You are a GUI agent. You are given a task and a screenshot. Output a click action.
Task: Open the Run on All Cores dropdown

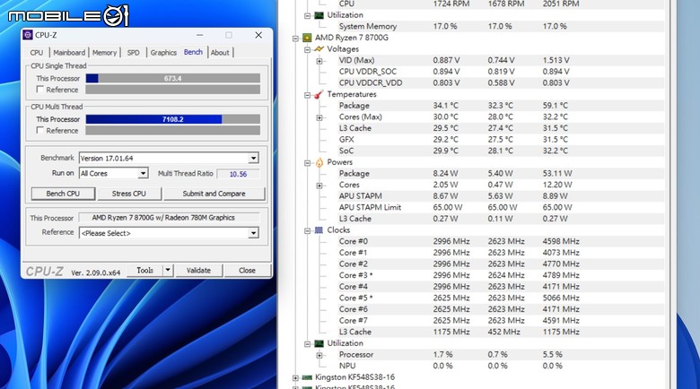click(143, 173)
